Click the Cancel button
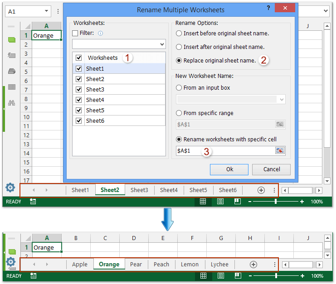 (x=272, y=169)
